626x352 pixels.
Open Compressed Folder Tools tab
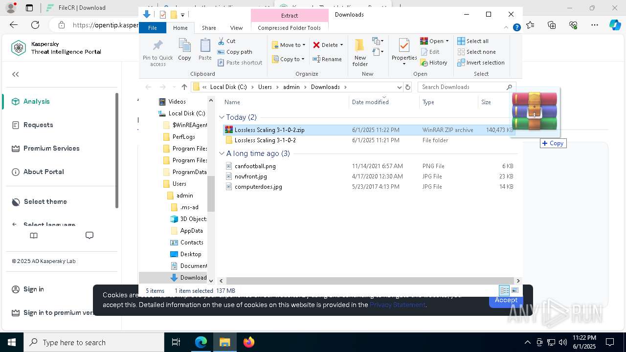click(x=289, y=28)
